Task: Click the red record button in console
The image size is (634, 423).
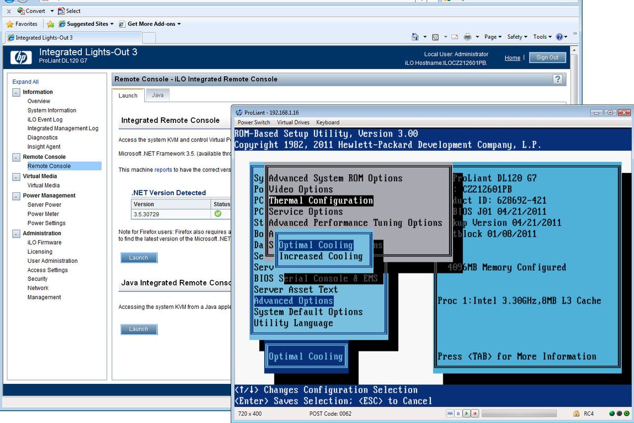Action: pos(475,413)
